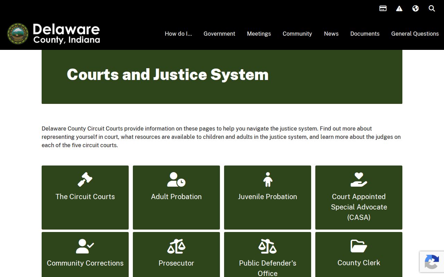Go to the Juvenile Probation page

pyautogui.click(x=267, y=197)
